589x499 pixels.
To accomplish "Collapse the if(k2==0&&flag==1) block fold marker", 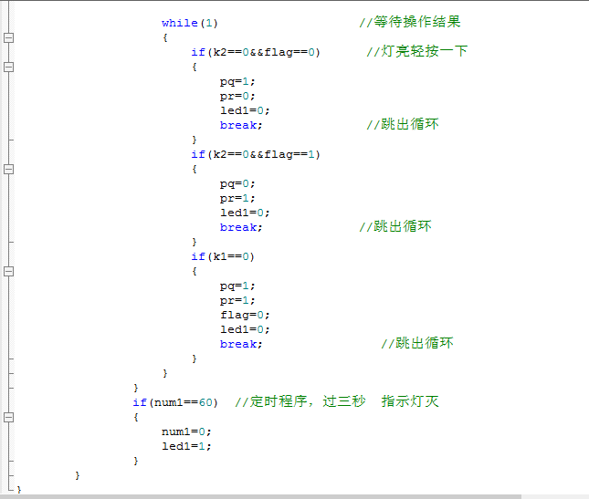I will click(x=8, y=169).
